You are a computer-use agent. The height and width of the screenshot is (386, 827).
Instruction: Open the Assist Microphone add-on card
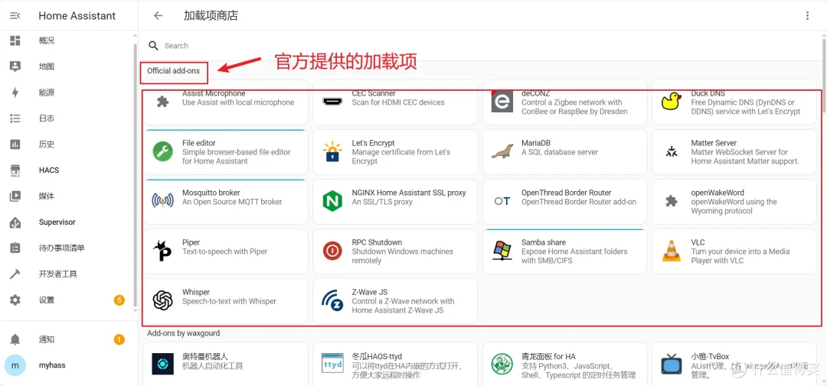(226, 102)
